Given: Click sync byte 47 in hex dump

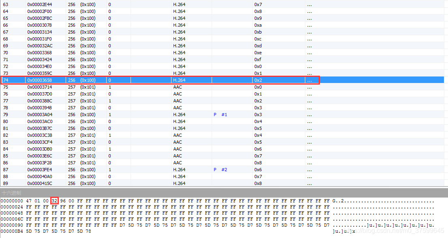Looking at the screenshot, I should click(29, 201).
